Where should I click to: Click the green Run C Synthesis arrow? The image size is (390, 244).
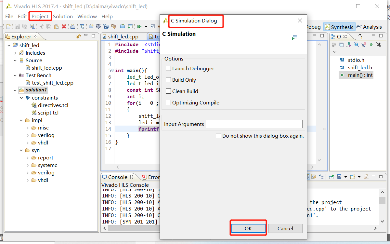(x=139, y=27)
